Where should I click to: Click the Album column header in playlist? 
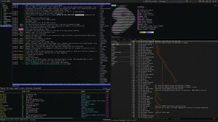83,91
